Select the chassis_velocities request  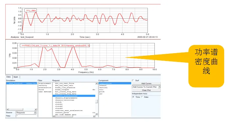64,100
